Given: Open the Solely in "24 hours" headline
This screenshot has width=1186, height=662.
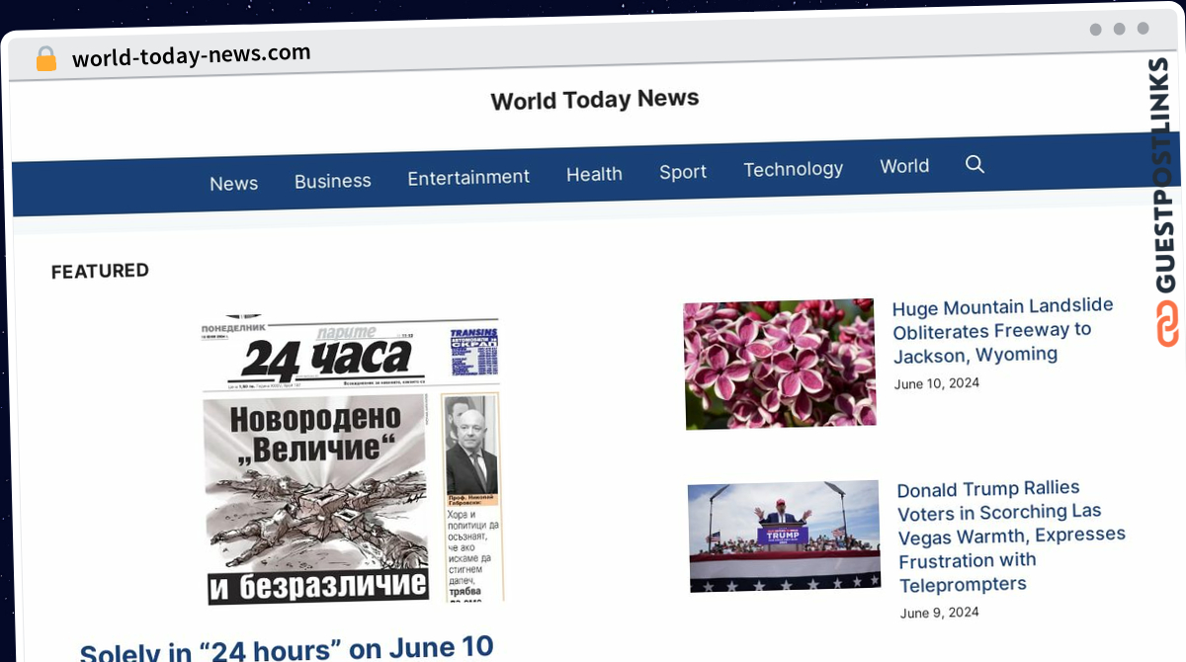Looking at the screenshot, I should pyautogui.click(x=287, y=649).
